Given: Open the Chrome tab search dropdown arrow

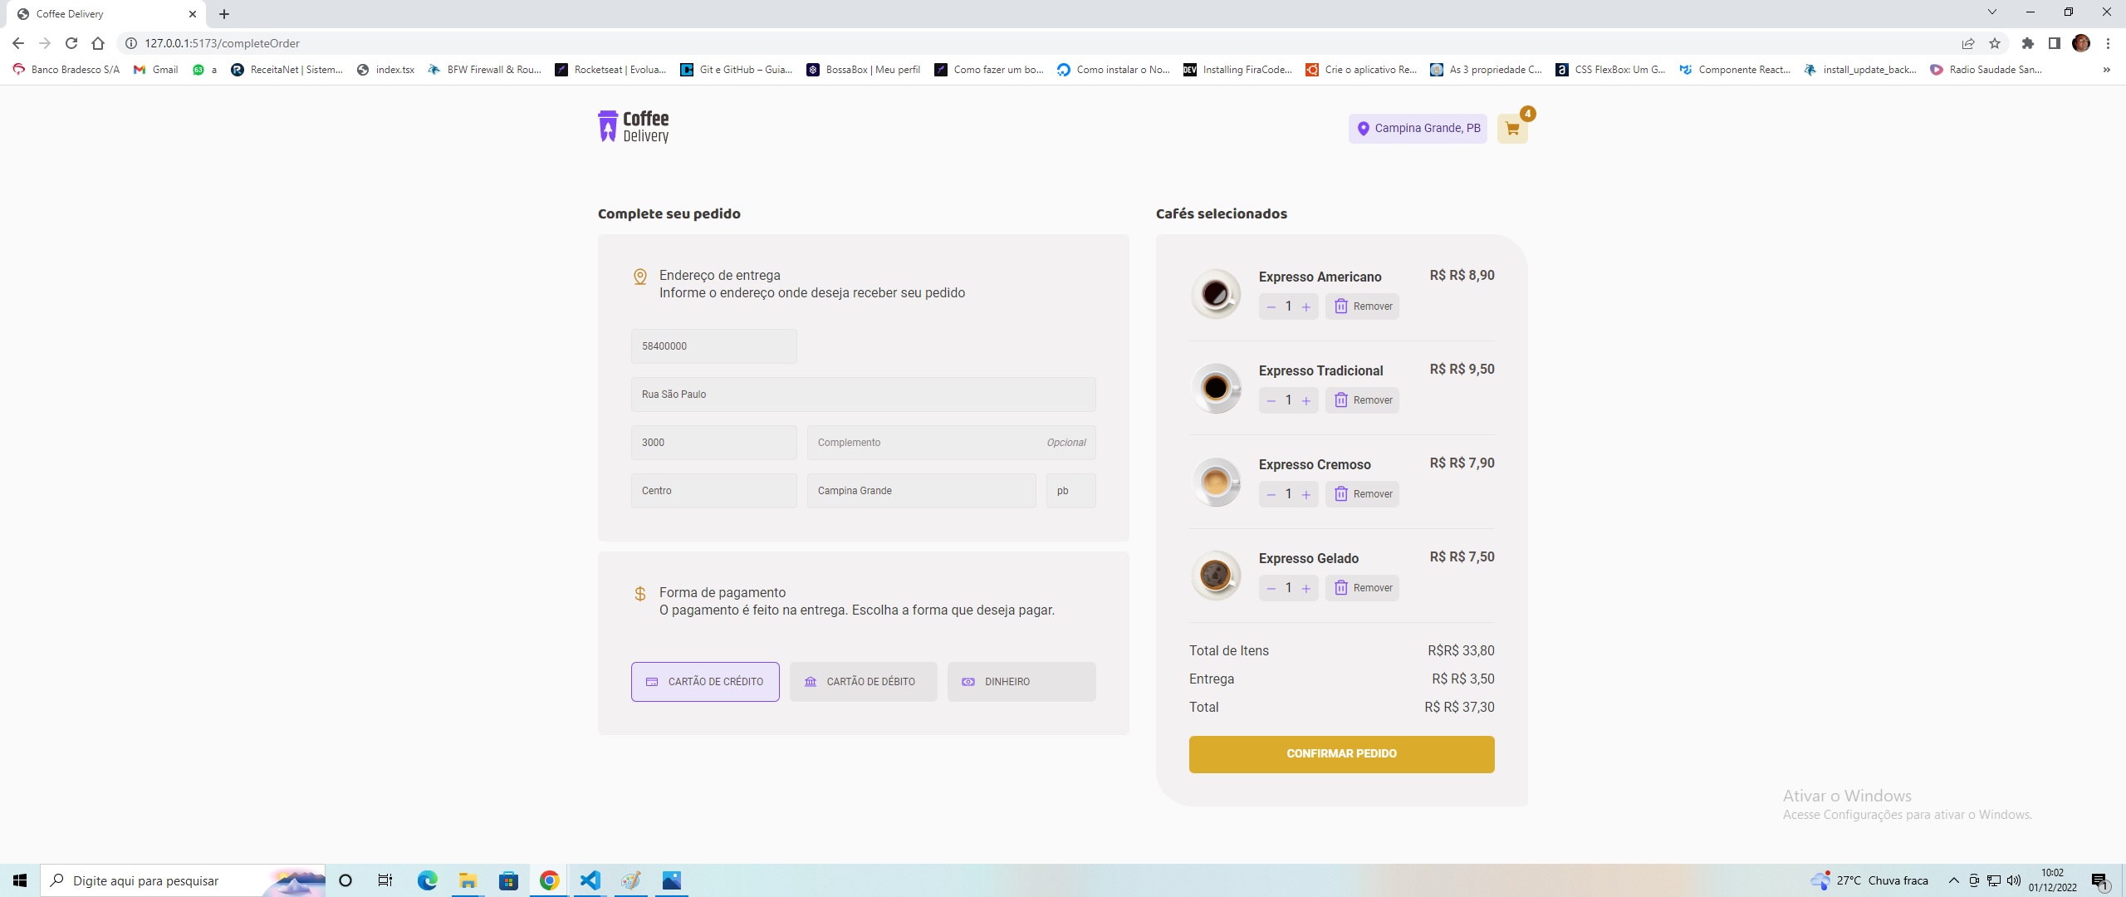Looking at the screenshot, I should click(1991, 12).
